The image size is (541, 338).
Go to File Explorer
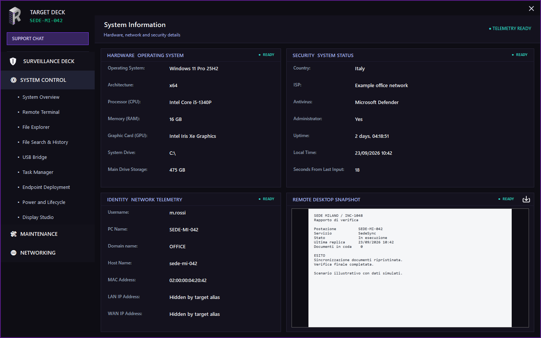coord(36,127)
